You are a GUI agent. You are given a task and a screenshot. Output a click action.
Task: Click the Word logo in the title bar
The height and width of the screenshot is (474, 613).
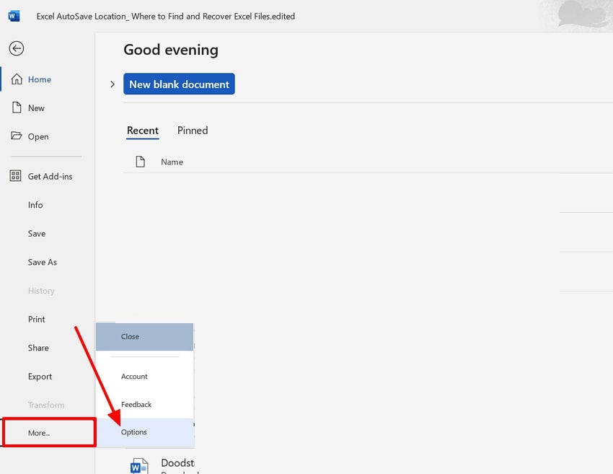tap(12, 16)
